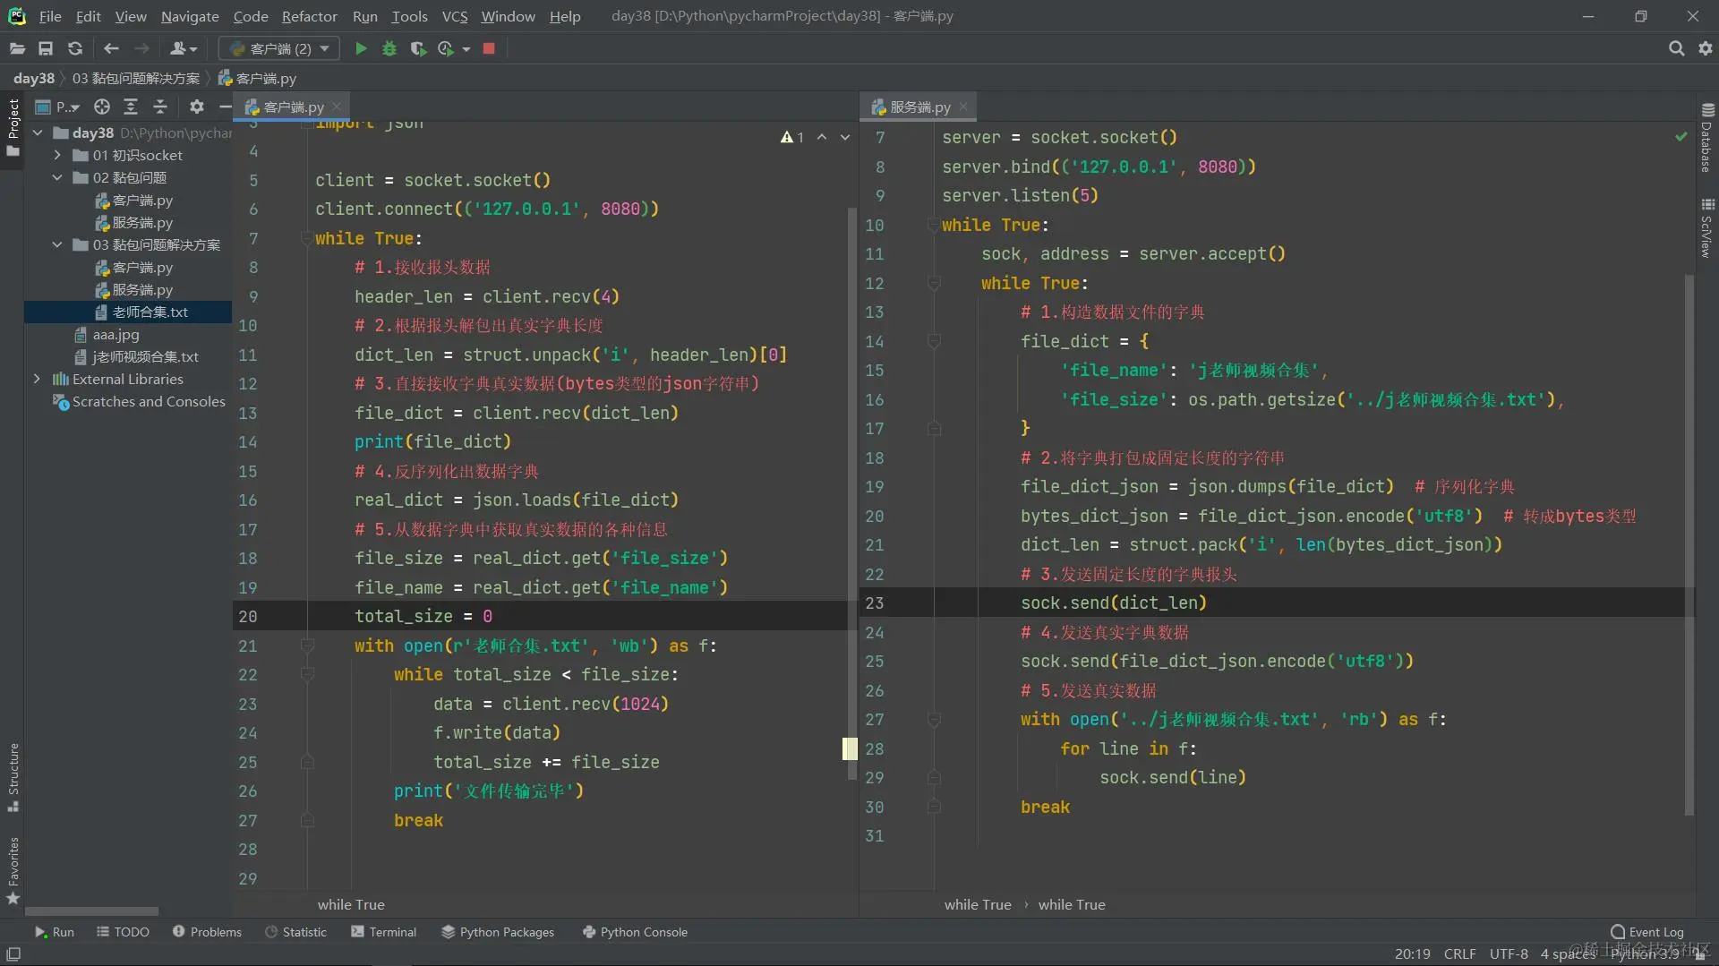
Task: Stop the running process
Action: click(x=489, y=48)
